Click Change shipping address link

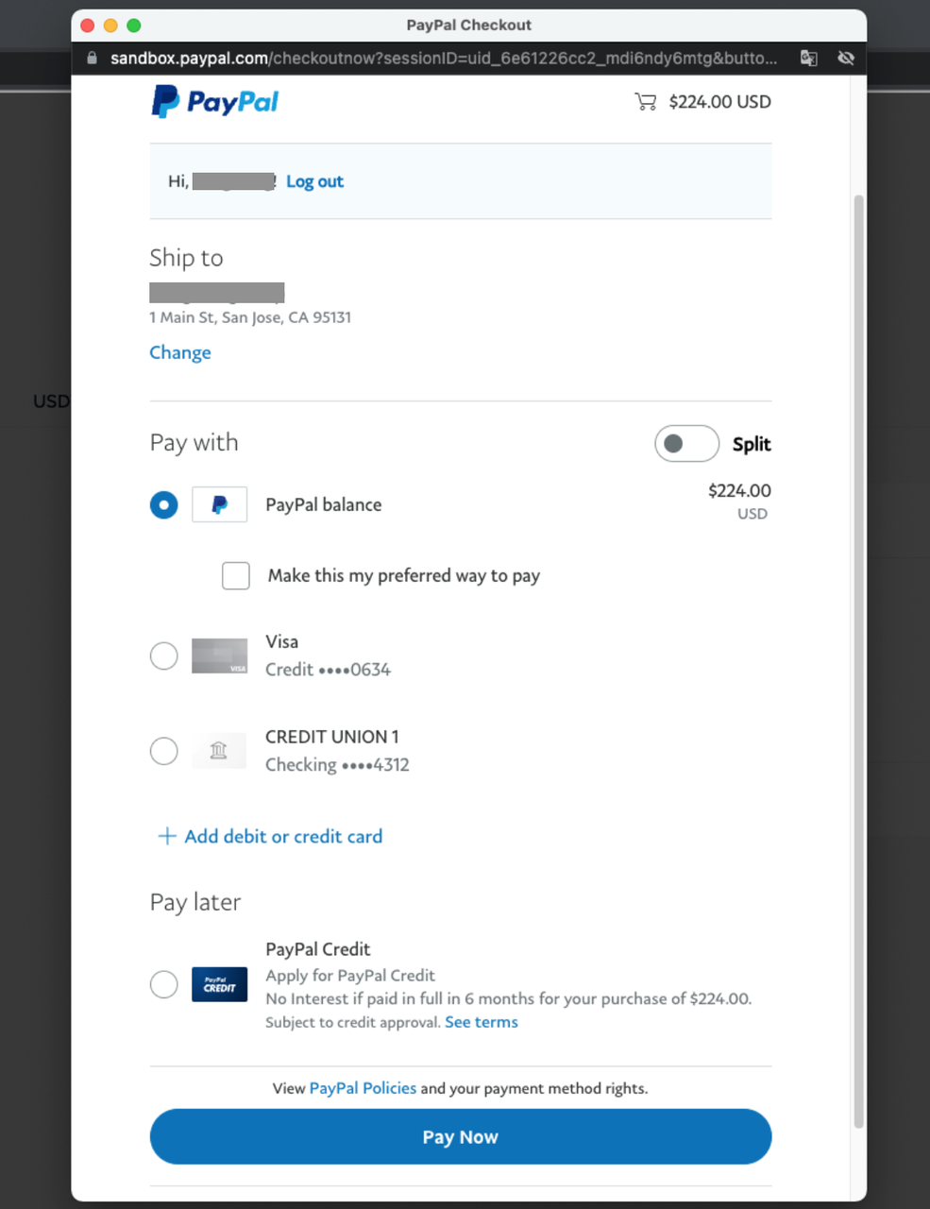(180, 352)
